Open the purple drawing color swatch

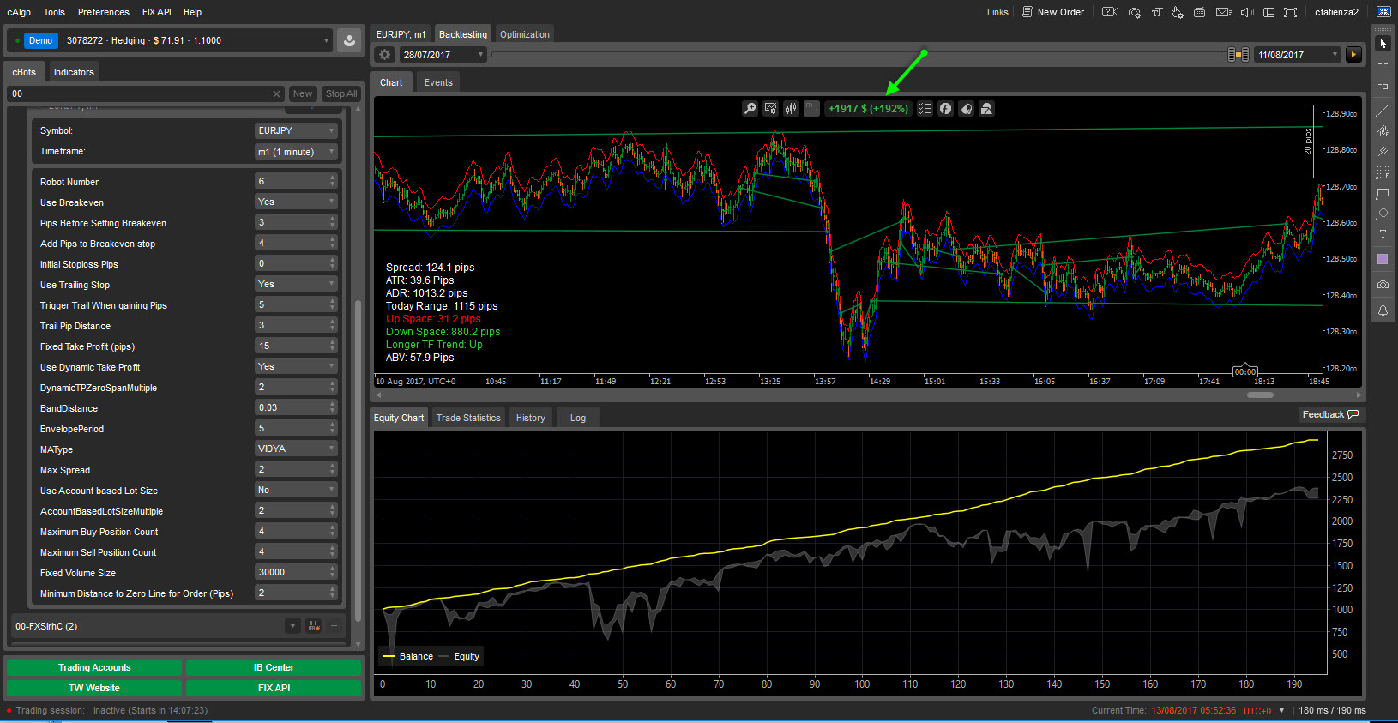(1383, 259)
